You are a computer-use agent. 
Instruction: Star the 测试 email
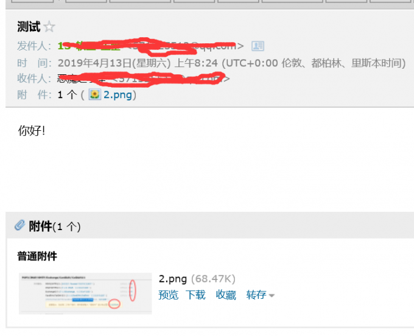[49, 27]
